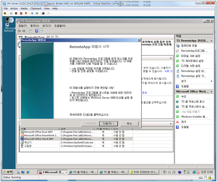This screenshot has height=182, width=217.
Task: Open the Media menu
Action: point(24,9)
